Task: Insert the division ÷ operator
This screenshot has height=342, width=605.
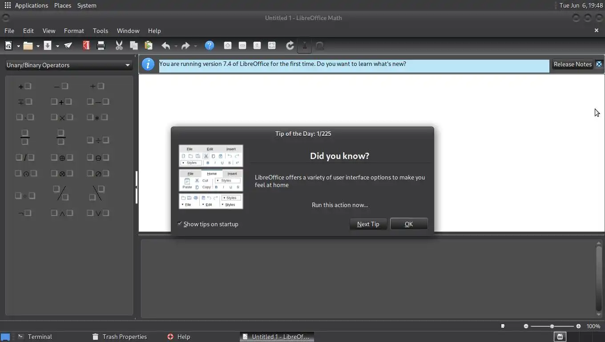Action: coord(98,140)
